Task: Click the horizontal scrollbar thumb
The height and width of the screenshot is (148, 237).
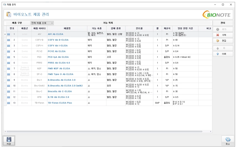Action: [x=104, y=131]
